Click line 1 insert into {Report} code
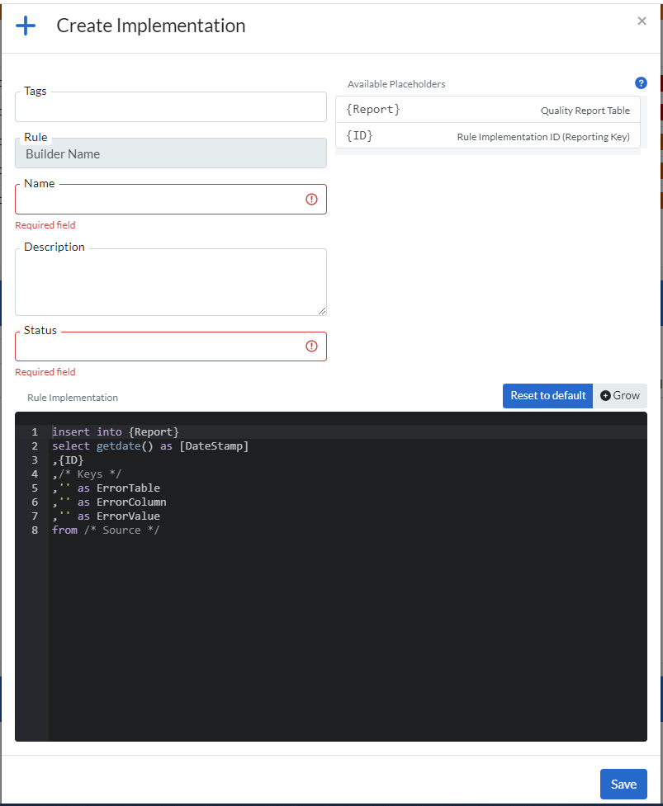 (x=116, y=432)
